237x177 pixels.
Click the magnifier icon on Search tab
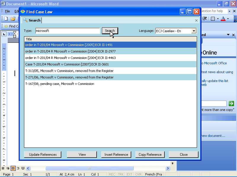pos(25,20)
